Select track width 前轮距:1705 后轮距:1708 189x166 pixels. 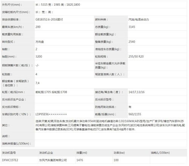point(51,92)
